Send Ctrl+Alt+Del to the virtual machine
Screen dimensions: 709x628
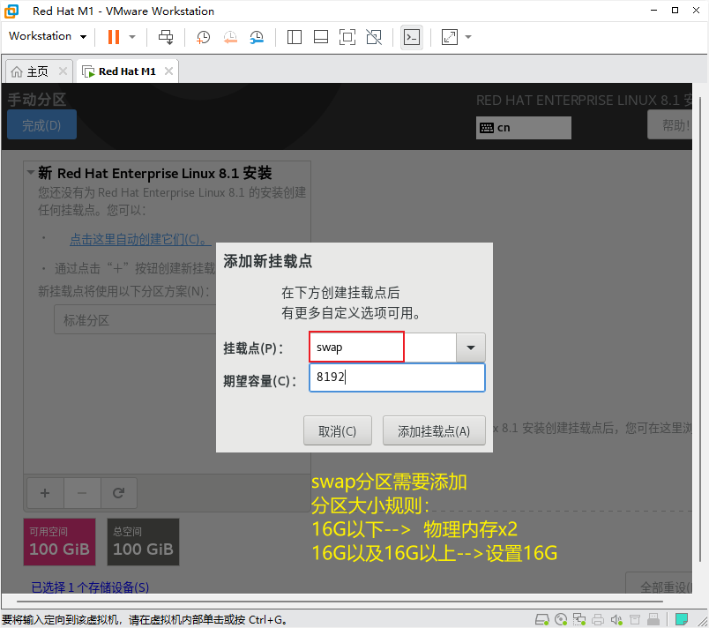[166, 37]
